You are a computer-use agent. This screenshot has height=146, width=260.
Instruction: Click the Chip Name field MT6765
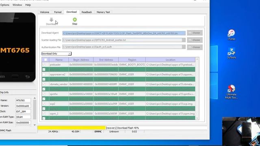pos(23,100)
